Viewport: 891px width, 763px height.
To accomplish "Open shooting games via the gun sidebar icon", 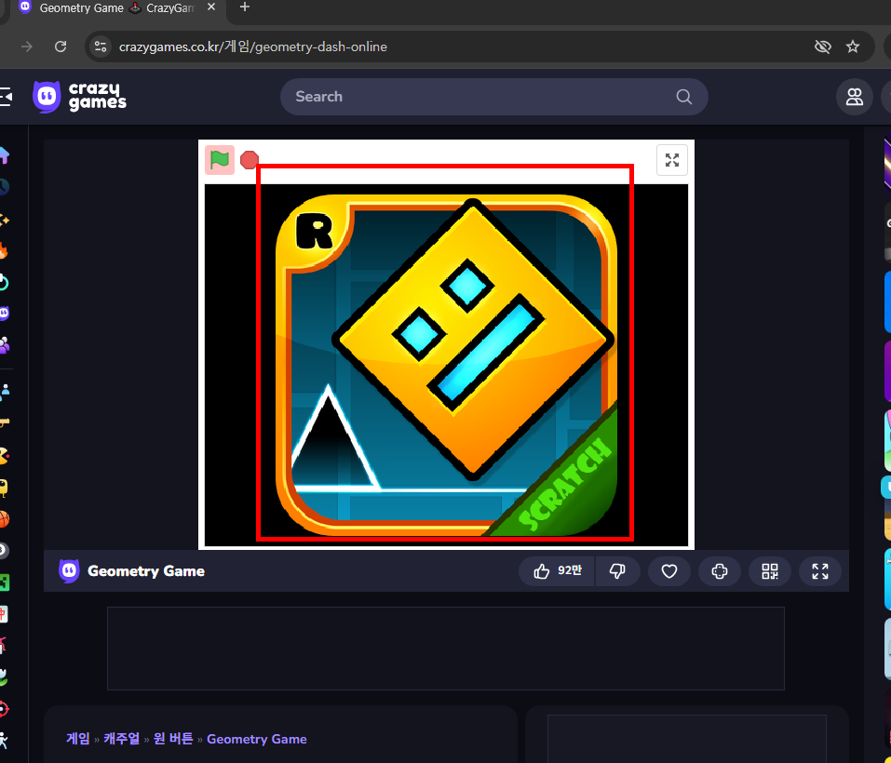I will pyautogui.click(x=4, y=423).
